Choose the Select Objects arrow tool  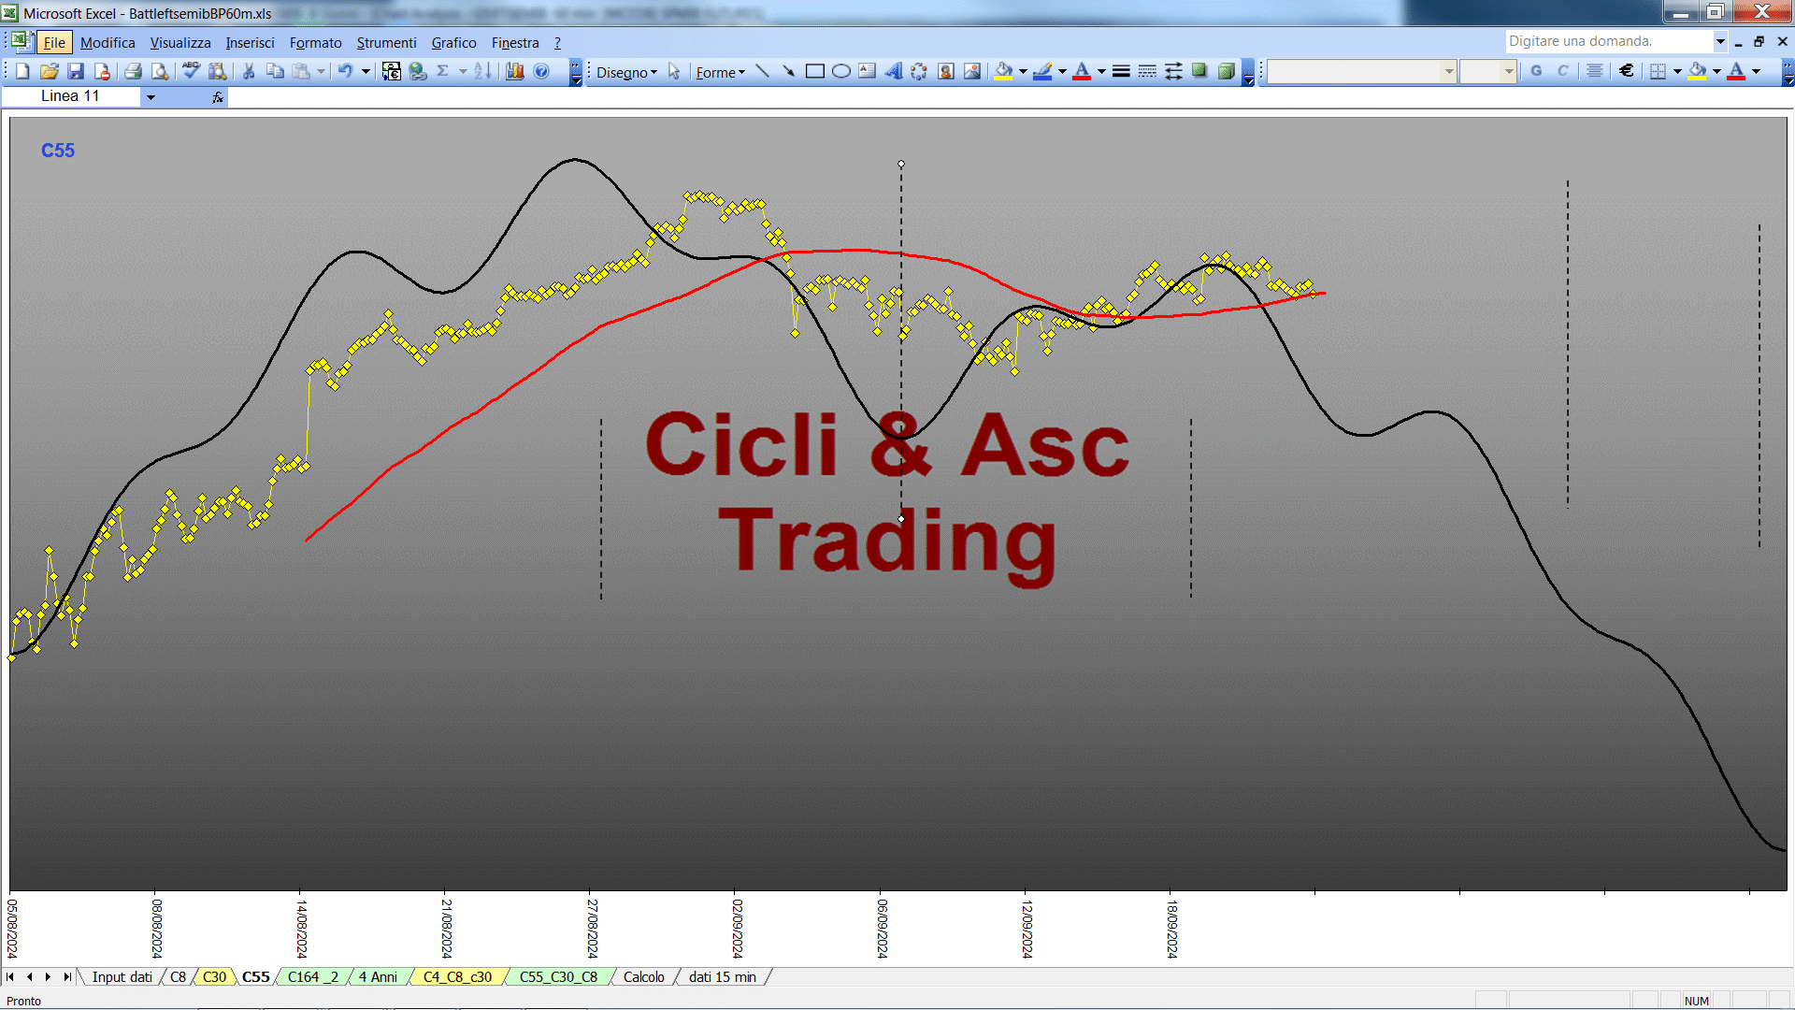pyautogui.click(x=674, y=71)
